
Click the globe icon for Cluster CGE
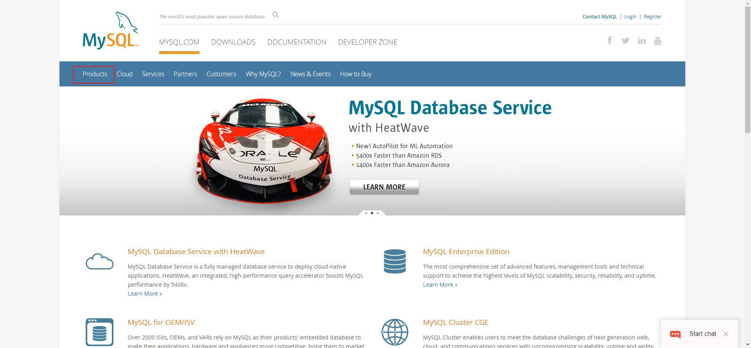pyautogui.click(x=395, y=332)
